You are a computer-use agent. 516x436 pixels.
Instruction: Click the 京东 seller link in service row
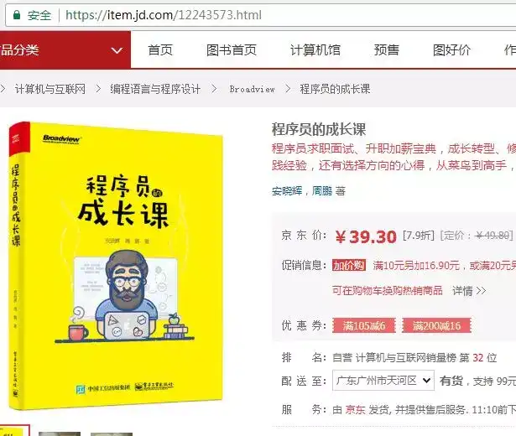pyautogui.click(x=356, y=410)
